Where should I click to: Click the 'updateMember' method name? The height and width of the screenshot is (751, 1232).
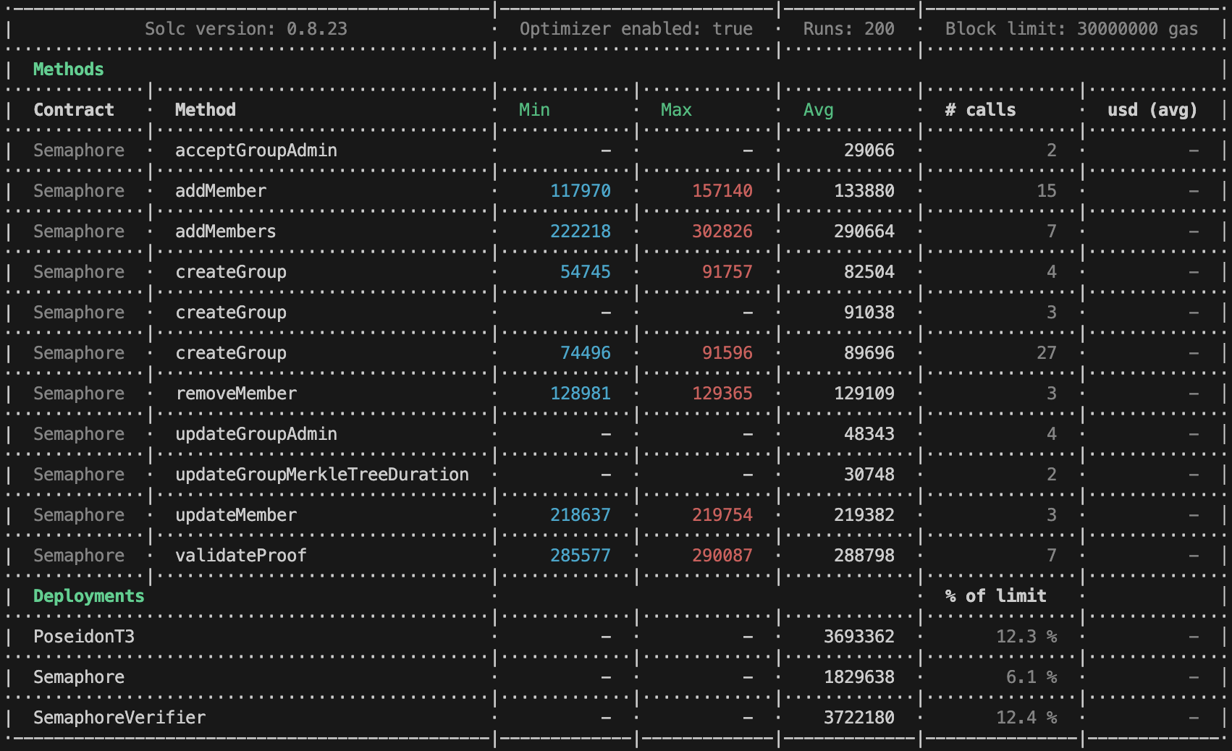coord(236,515)
